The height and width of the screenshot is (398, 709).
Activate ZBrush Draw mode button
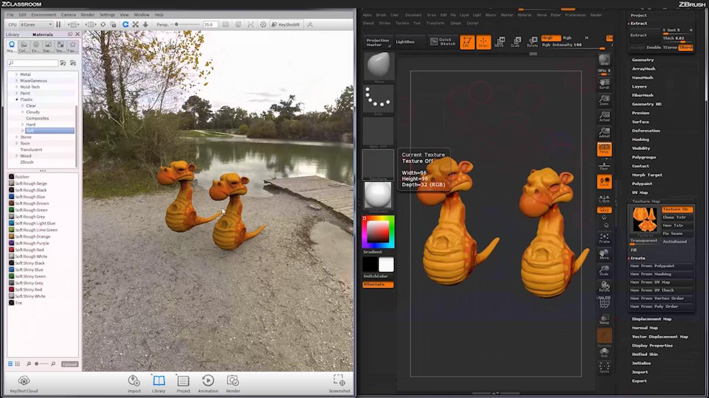pyautogui.click(x=483, y=42)
